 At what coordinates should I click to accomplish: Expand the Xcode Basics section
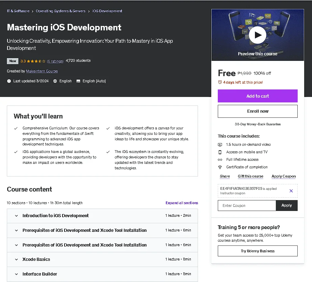(102, 259)
